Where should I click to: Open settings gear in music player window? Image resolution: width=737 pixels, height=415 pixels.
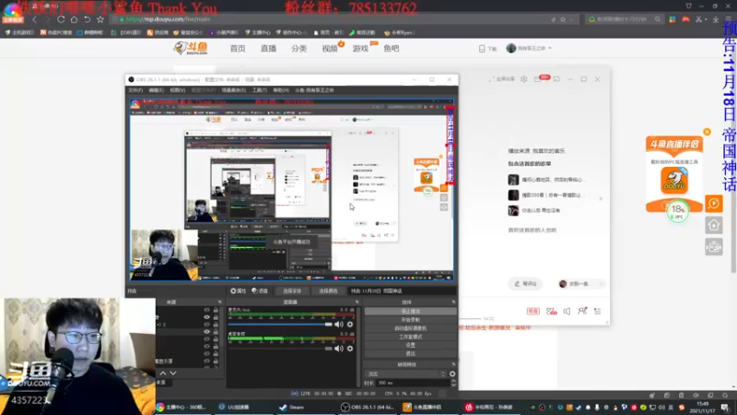click(523, 79)
